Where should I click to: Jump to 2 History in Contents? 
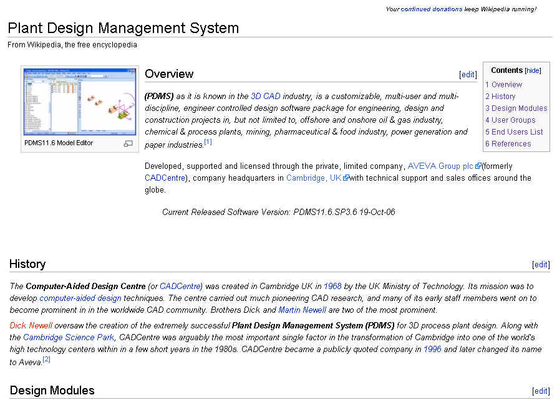(x=500, y=96)
